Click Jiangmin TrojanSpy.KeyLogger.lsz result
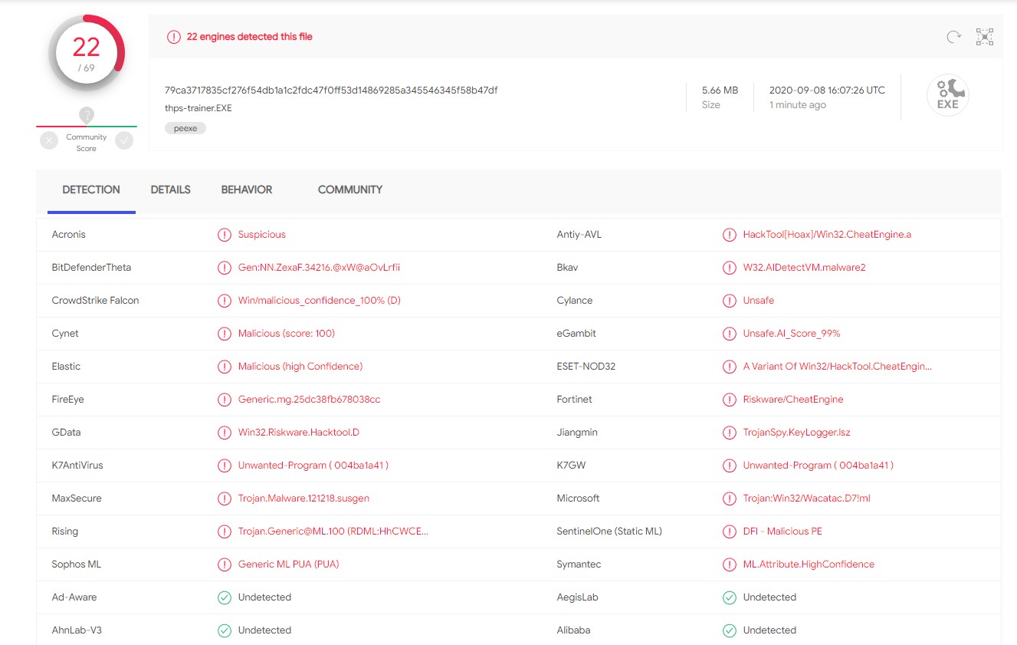The image size is (1017, 645). (796, 433)
